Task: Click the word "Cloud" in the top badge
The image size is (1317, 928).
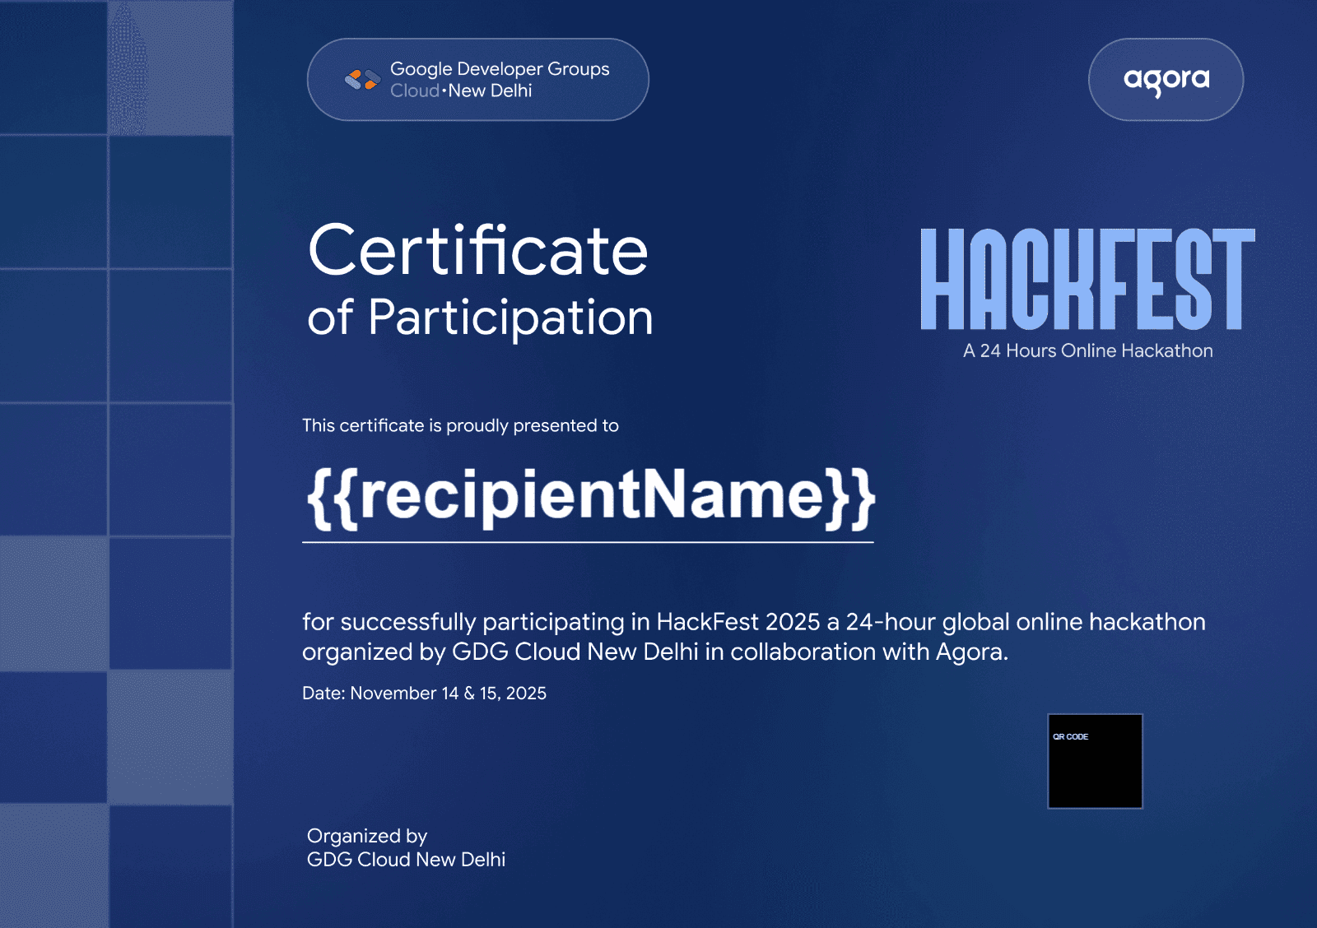Action: [415, 91]
